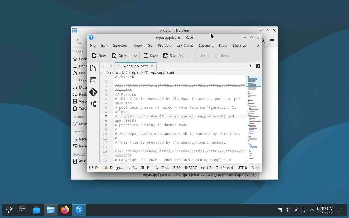Image resolution: width=349 pixels, height=218 pixels.
Task: Click the Pictures icon in Dolphin's Places
Action: (x=75, y=94)
